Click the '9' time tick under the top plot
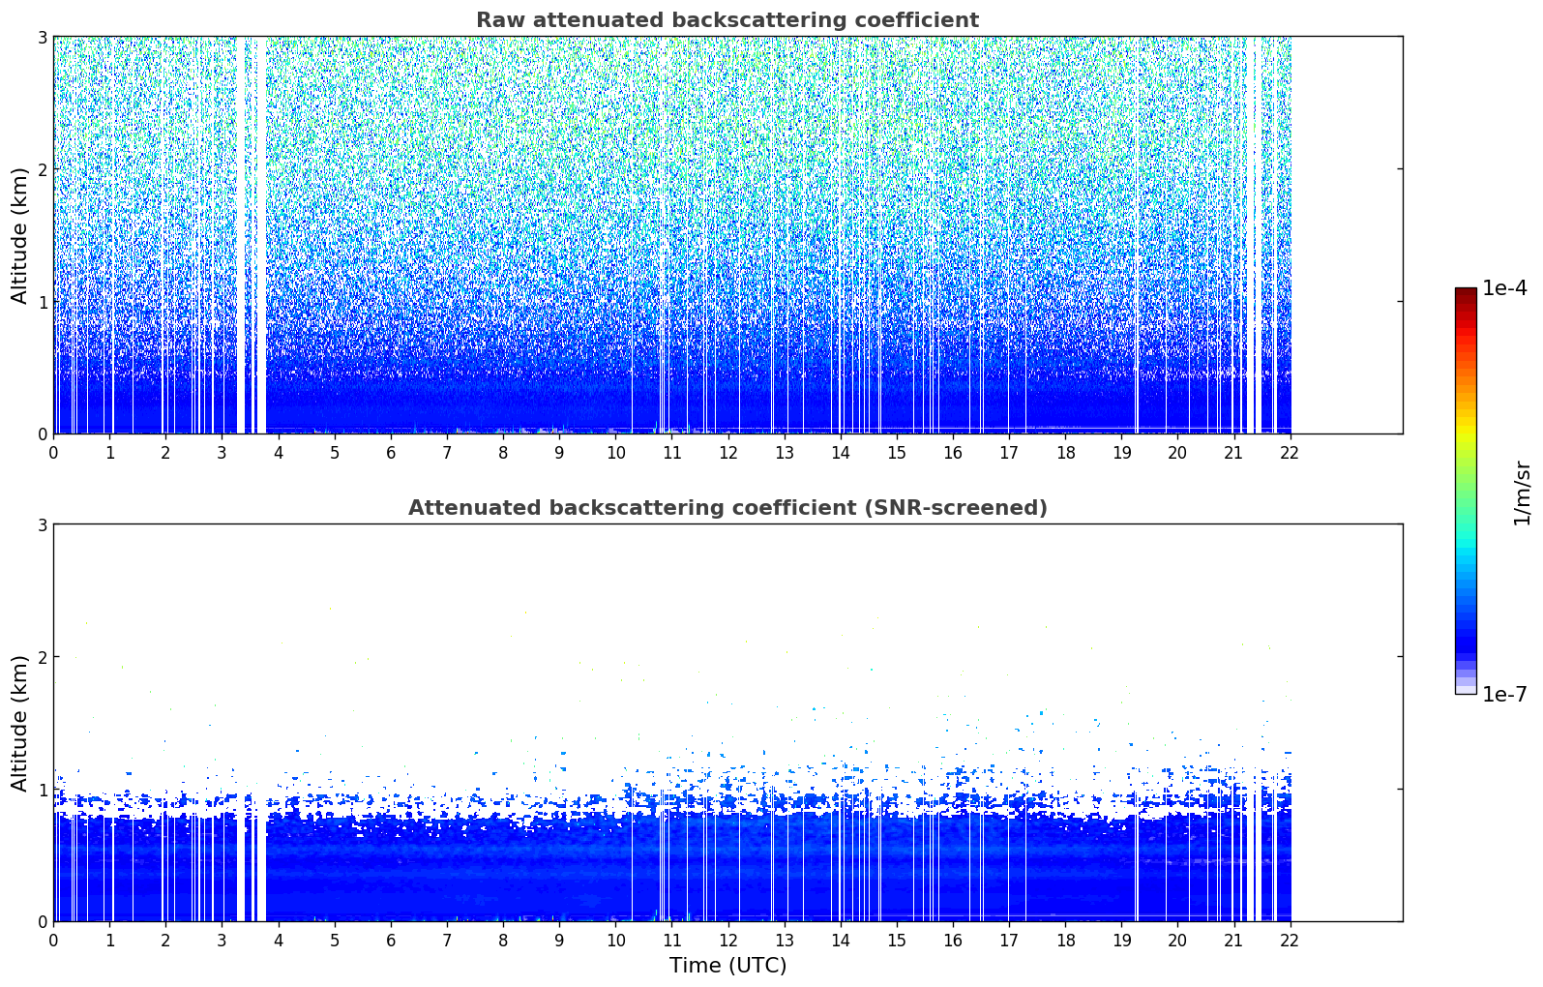1543x987 pixels. pos(559,452)
